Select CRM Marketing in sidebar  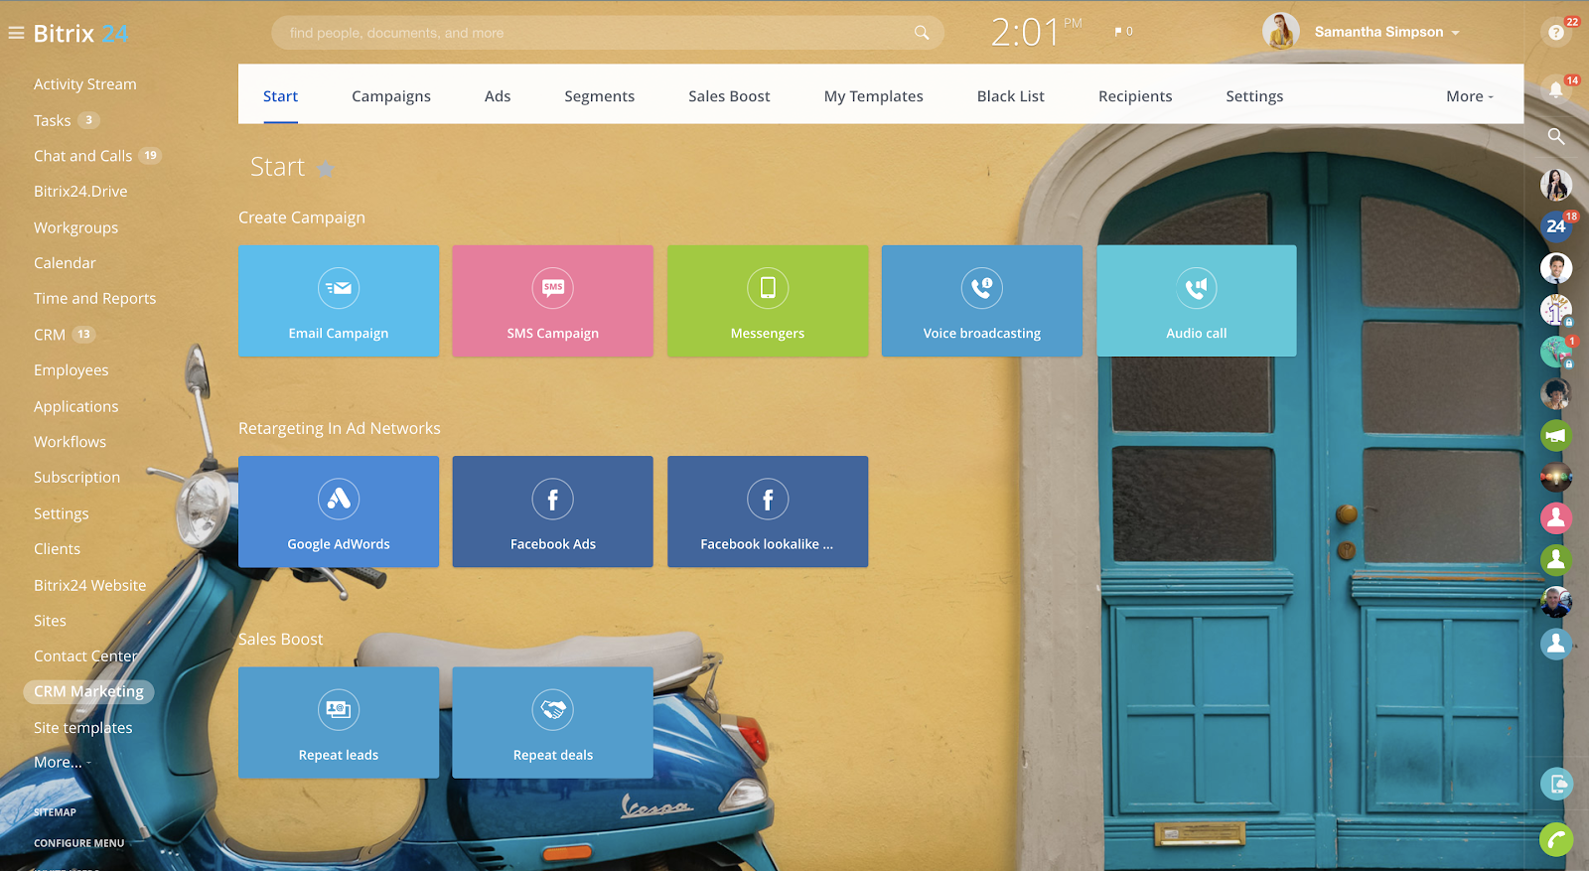coord(88,691)
